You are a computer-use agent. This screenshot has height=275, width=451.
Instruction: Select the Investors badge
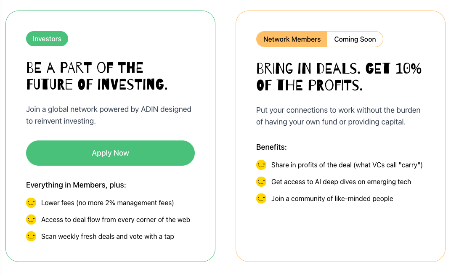[x=47, y=39]
